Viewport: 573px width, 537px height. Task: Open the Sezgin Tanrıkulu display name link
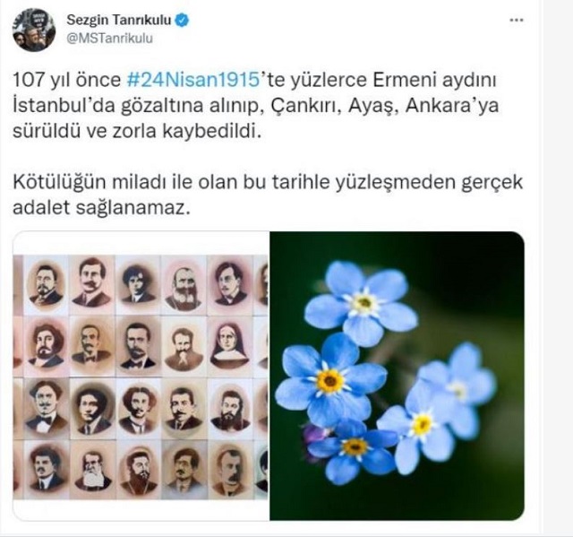[119, 20]
